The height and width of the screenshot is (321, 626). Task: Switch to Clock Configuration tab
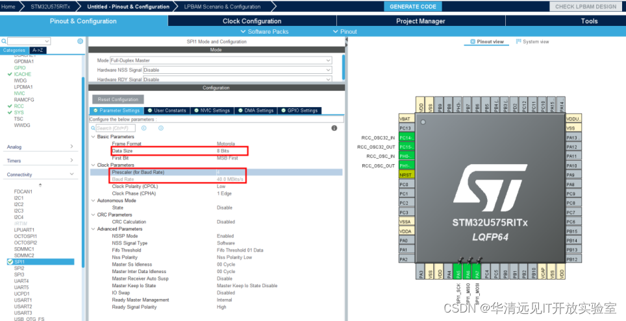252,21
